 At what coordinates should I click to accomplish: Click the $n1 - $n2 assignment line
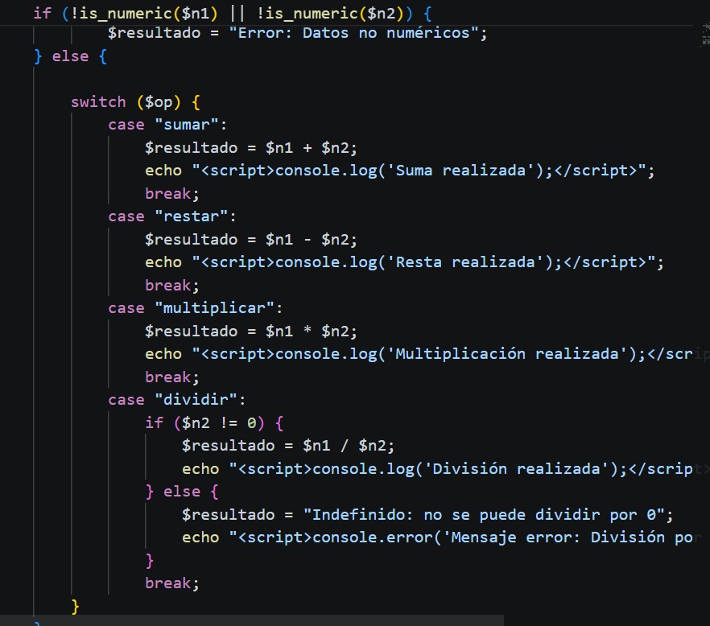click(251, 240)
